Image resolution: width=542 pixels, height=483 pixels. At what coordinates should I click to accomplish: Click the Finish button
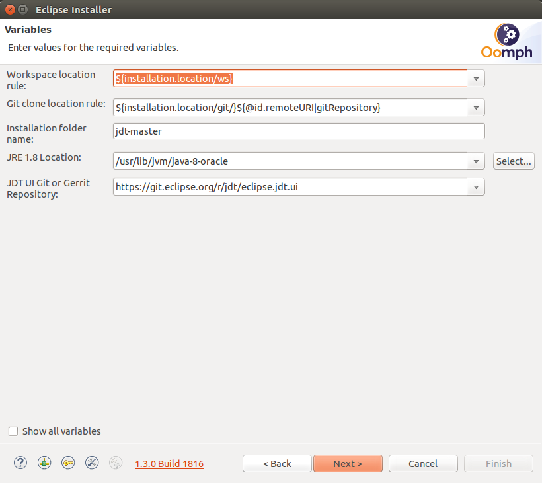click(498, 464)
